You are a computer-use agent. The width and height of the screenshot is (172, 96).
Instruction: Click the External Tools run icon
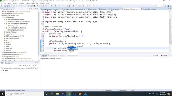click(x=56, y=6)
